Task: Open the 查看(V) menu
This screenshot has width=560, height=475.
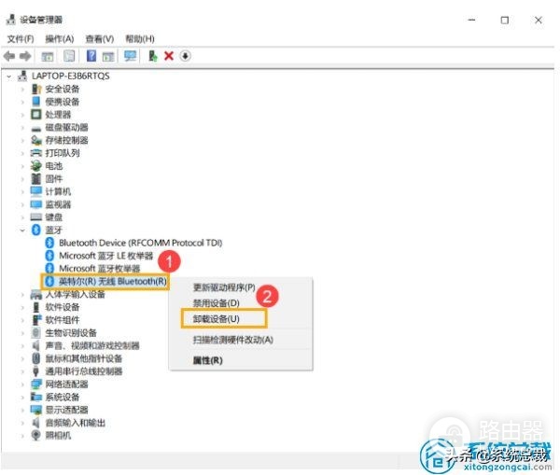Action: point(100,38)
